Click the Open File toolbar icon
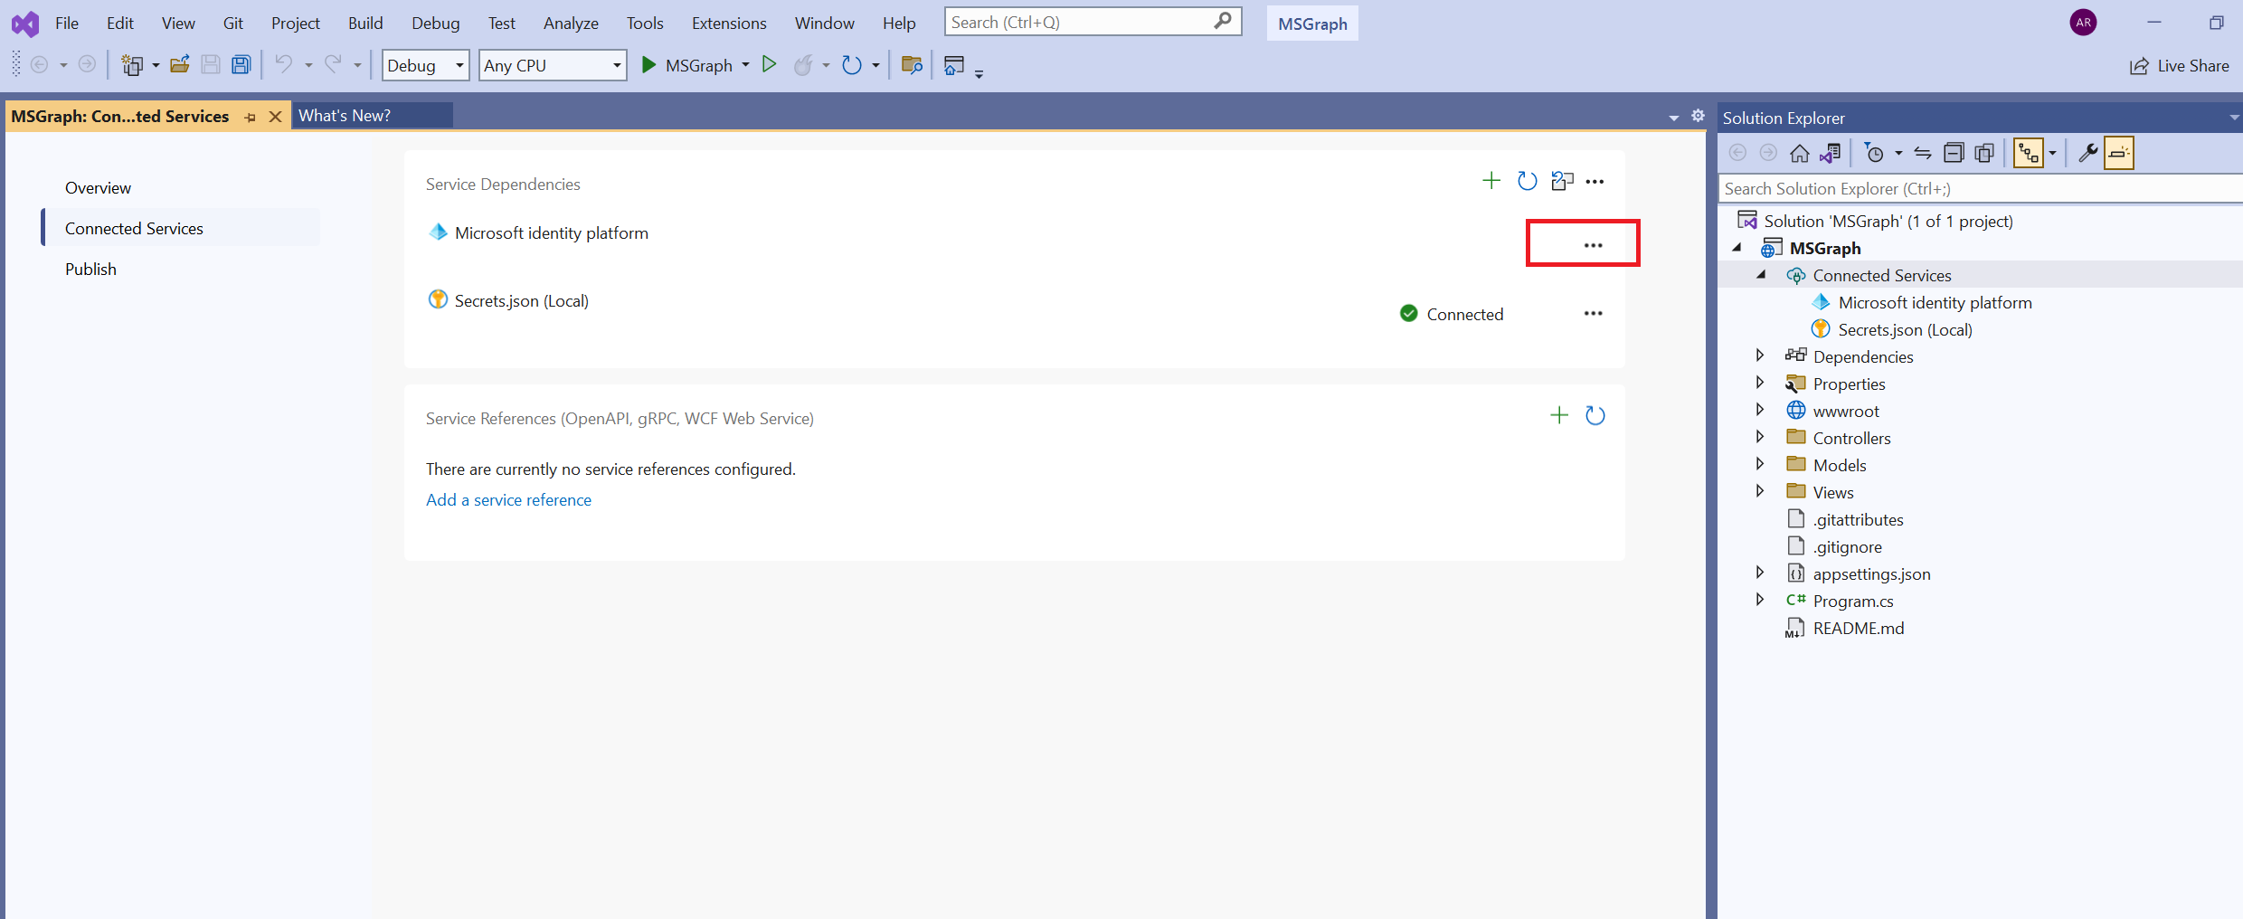This screenshot has width=2243, height=919. pos(180,64)
